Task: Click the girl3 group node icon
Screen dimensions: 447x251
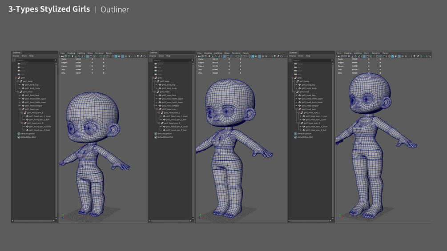Action: [x=295, y=78]
